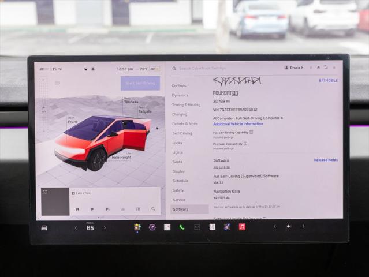Open the equalizer icon in media player

pyautogui.click(x=138, y=209)
